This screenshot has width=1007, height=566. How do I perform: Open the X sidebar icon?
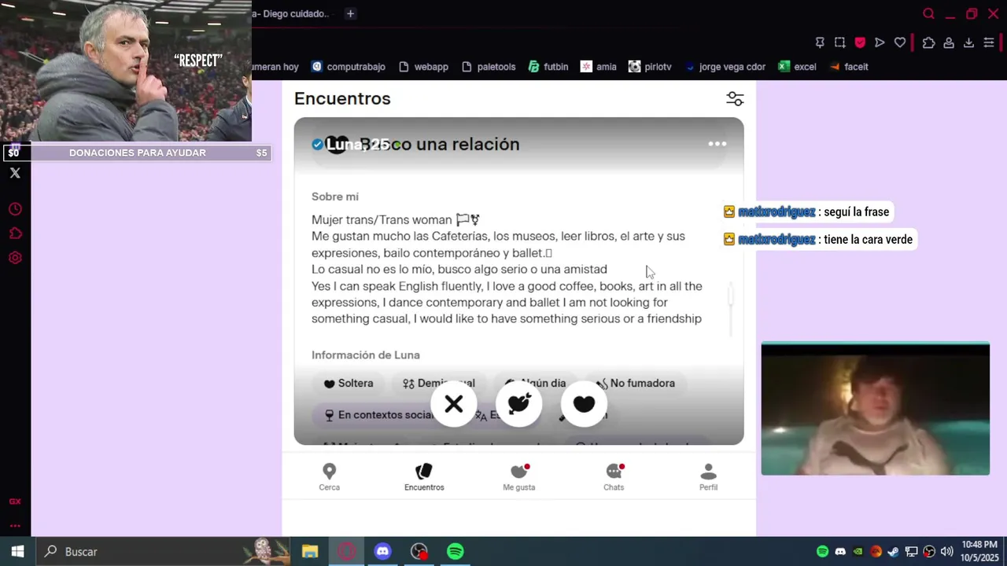point(15,173)
